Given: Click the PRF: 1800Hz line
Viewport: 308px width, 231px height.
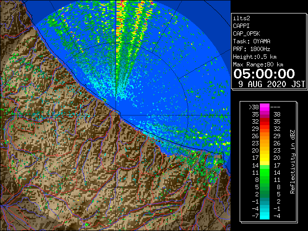Looking at the screenshot, I should pyautogui.click(x=252, y=49).
